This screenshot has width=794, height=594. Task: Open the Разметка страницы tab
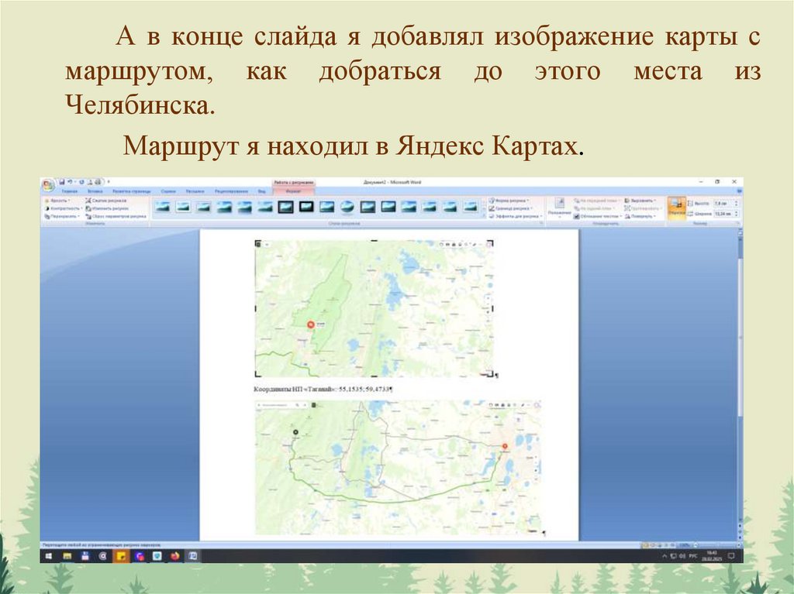[x=132, y=191]
